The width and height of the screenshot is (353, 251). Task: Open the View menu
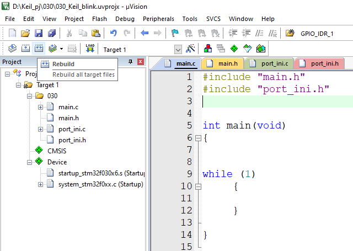coord(49,19)
